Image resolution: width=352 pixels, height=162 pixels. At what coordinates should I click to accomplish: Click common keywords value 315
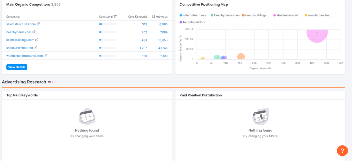[x=144, y=24]
